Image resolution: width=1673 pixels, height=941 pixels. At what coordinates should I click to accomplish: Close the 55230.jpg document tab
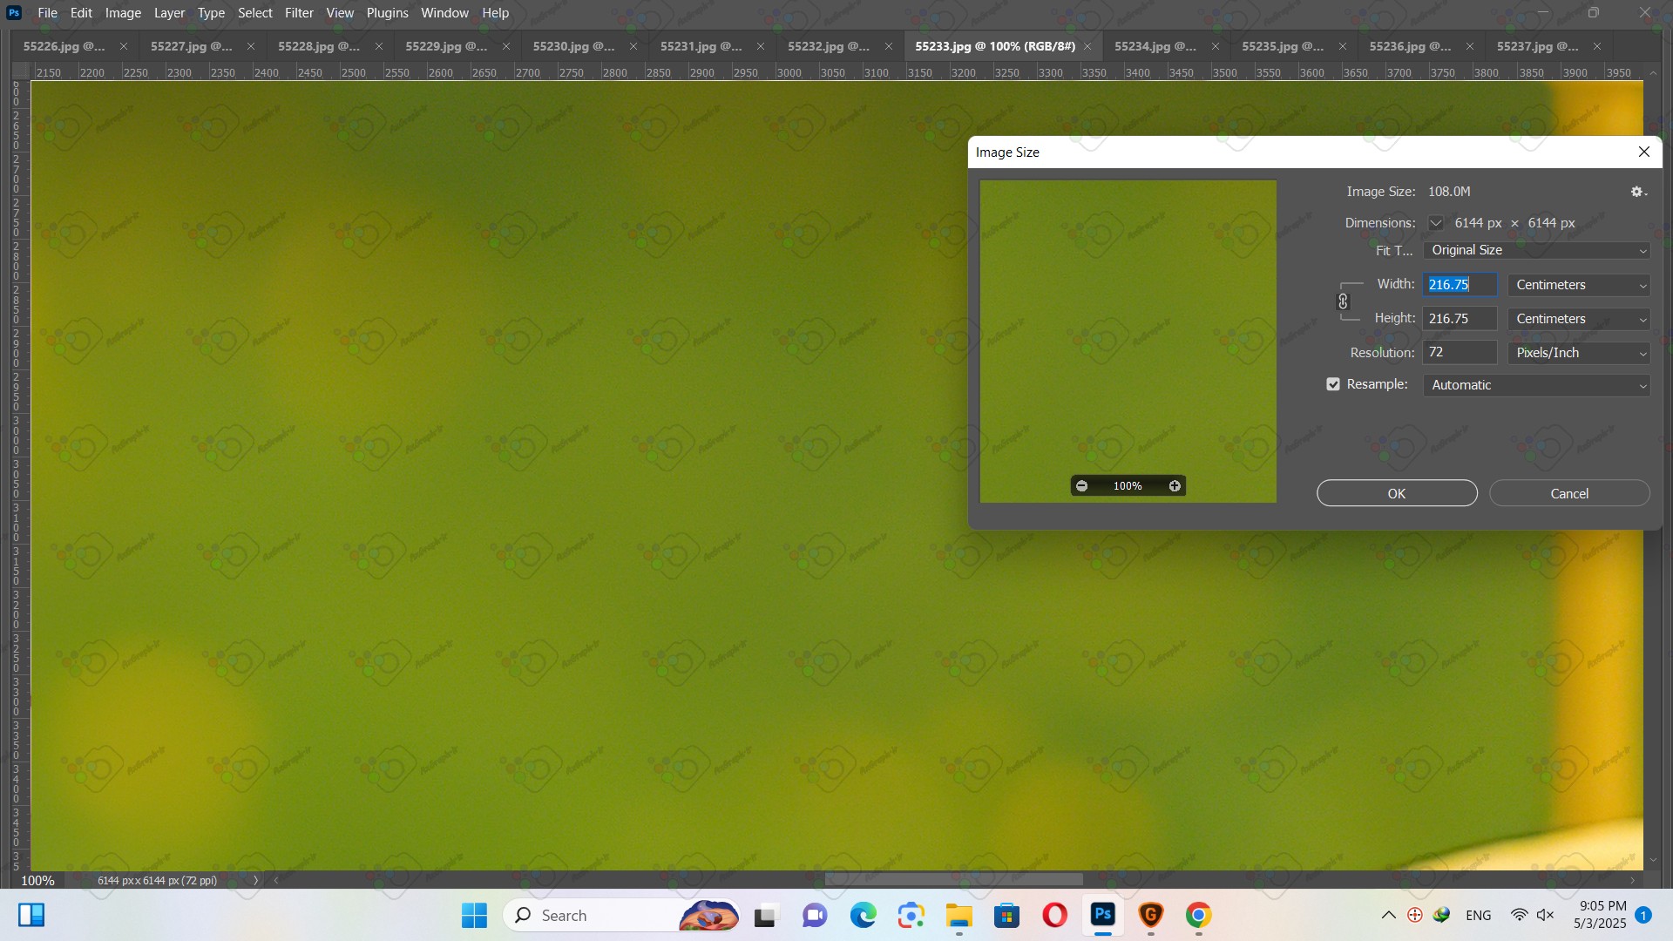(x=633, y=46)
